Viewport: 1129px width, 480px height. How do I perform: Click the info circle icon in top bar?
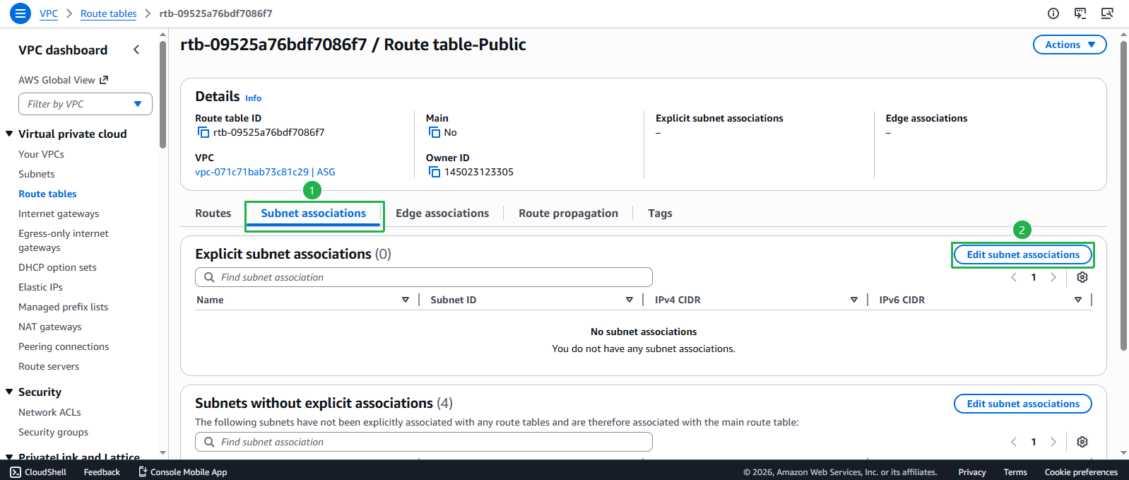[x=1053, y=13]
